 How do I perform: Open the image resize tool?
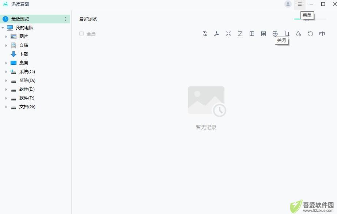(240, 34)
